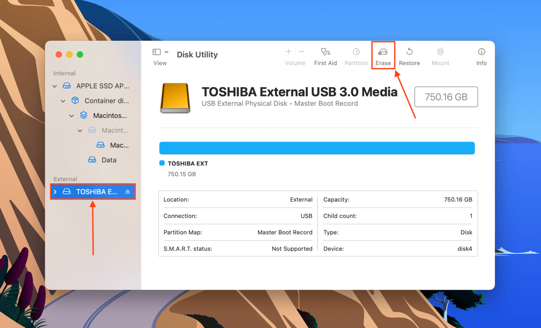Run First Aid on the disk
Viewport: 541px width, 328px height.
click(x=326, y=57)
